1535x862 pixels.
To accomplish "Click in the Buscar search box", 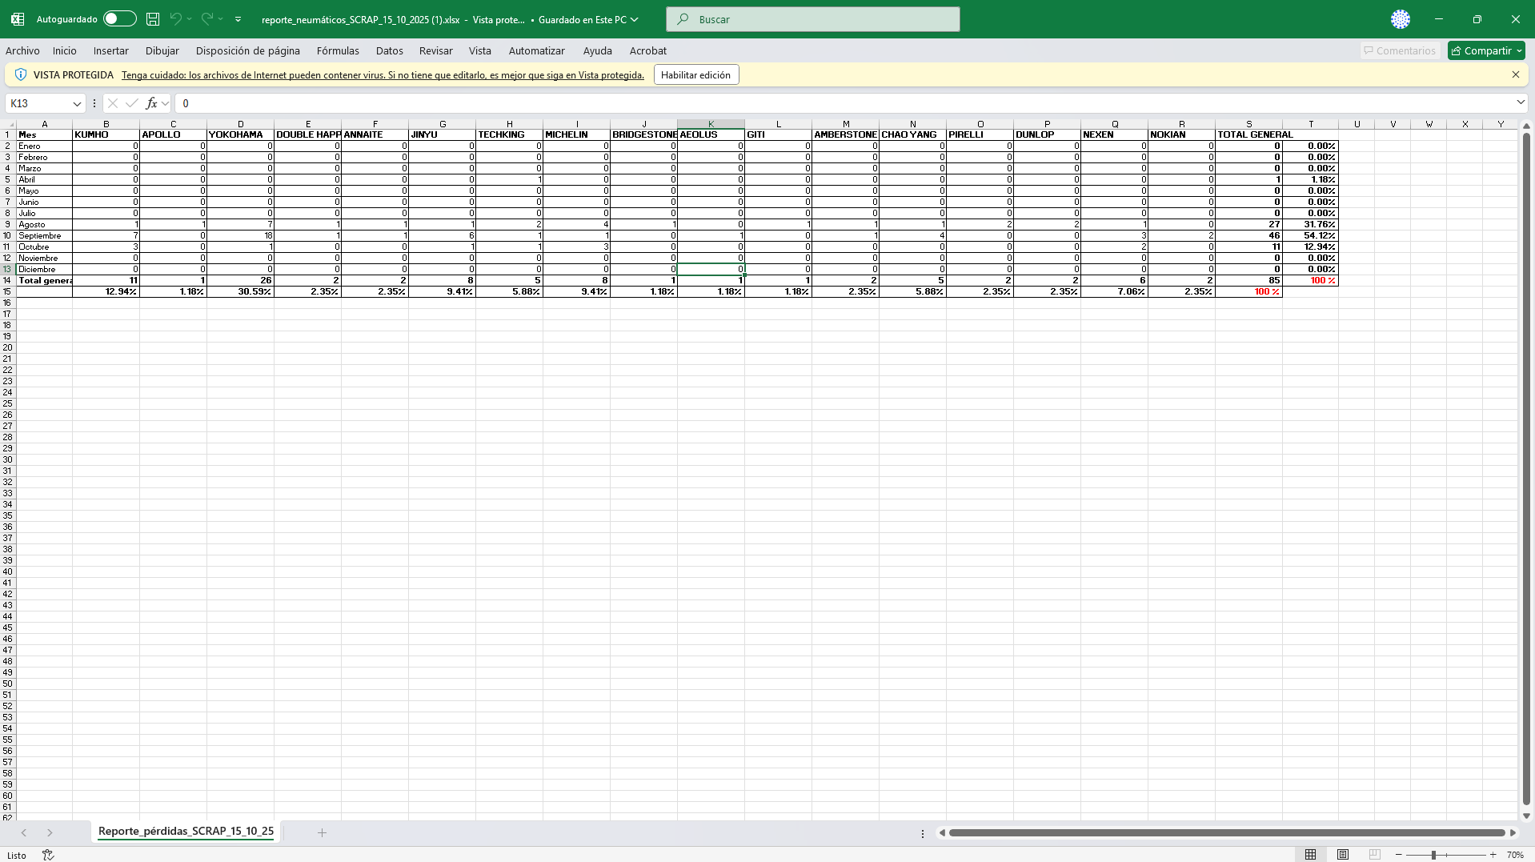I will pos(812,19).
